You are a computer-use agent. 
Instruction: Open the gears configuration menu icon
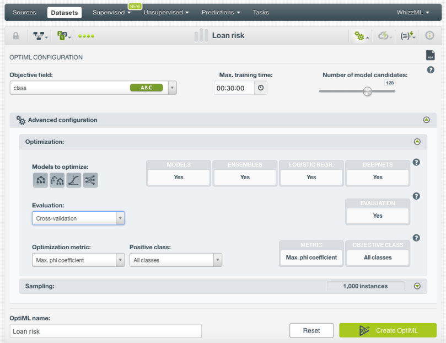pyautogui.click(x=362, y=36)
